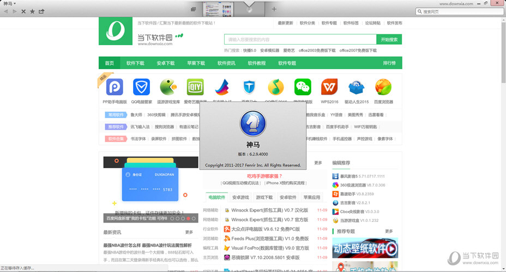The height and width of the screenshot is (272, 506).
Task: Click the 开始搜索 button
Action: tap(389, 40)
